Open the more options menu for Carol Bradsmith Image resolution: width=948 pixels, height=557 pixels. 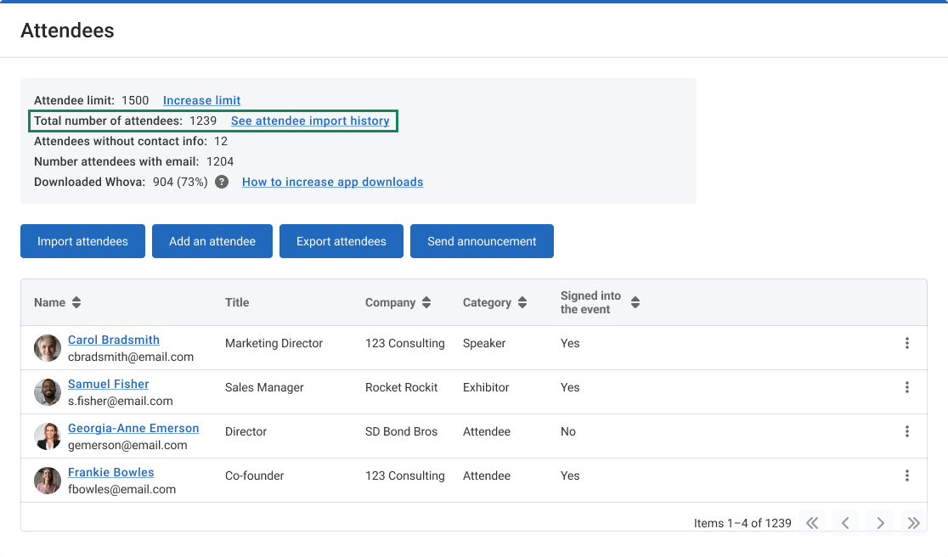click(x=906, y=343)
